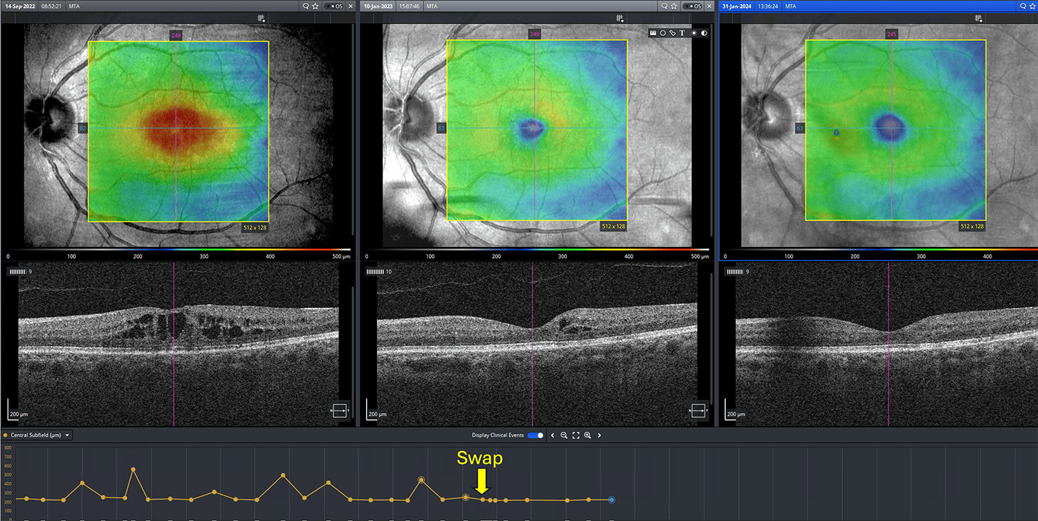
Task: Select the measurement overlay icon in the annotation toolbar
Action: (x=653, y=33)
